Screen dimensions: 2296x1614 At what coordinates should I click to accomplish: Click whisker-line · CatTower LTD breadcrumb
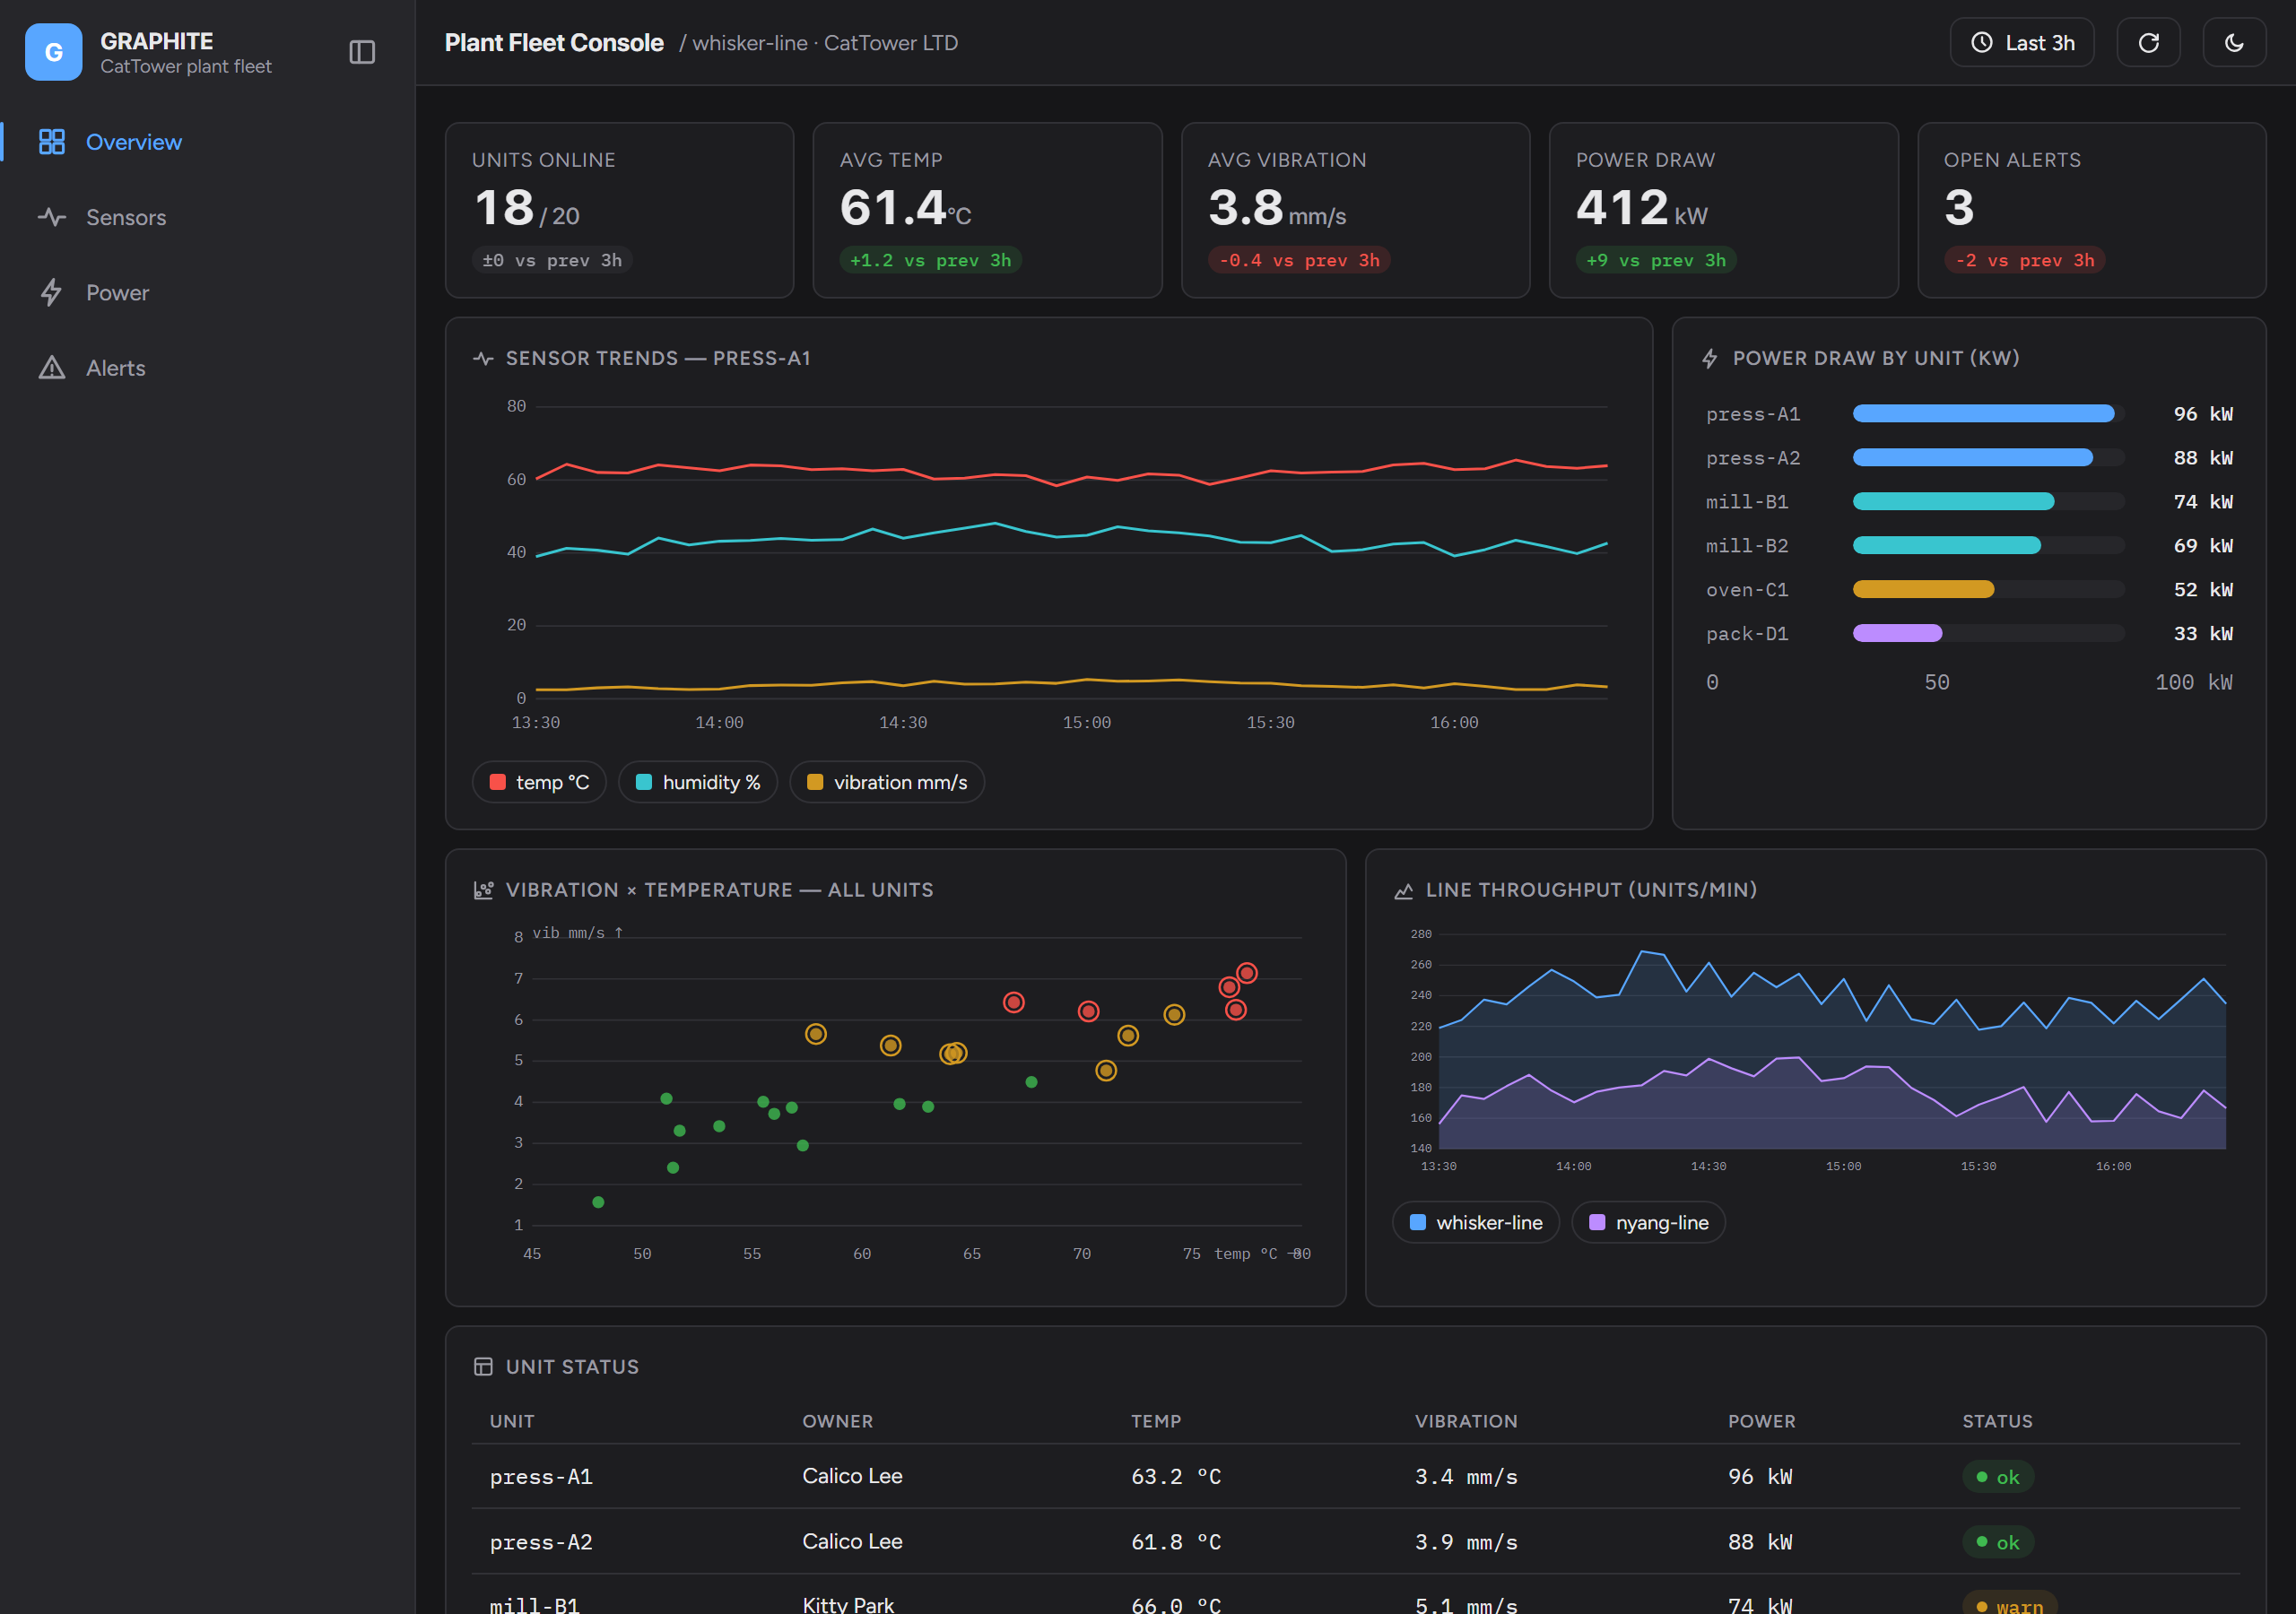coord(825,43)
